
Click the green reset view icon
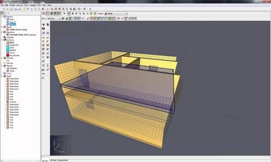click(x=91, y=13)
